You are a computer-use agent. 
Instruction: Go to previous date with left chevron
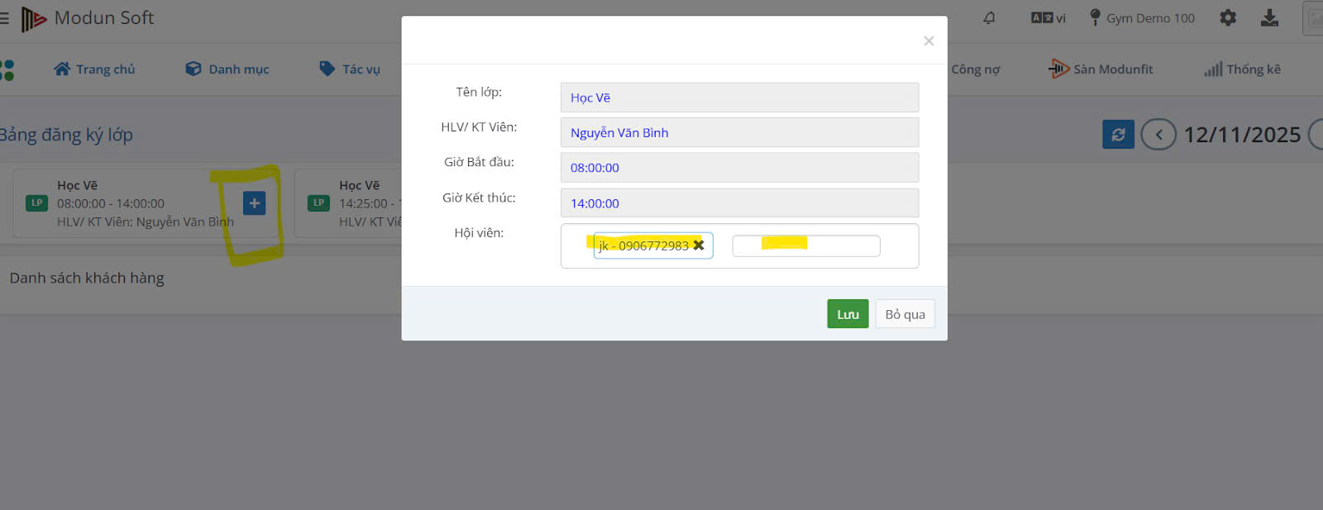coord(1158,135)
